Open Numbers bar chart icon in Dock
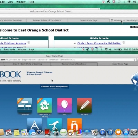 tap(79, 132)
